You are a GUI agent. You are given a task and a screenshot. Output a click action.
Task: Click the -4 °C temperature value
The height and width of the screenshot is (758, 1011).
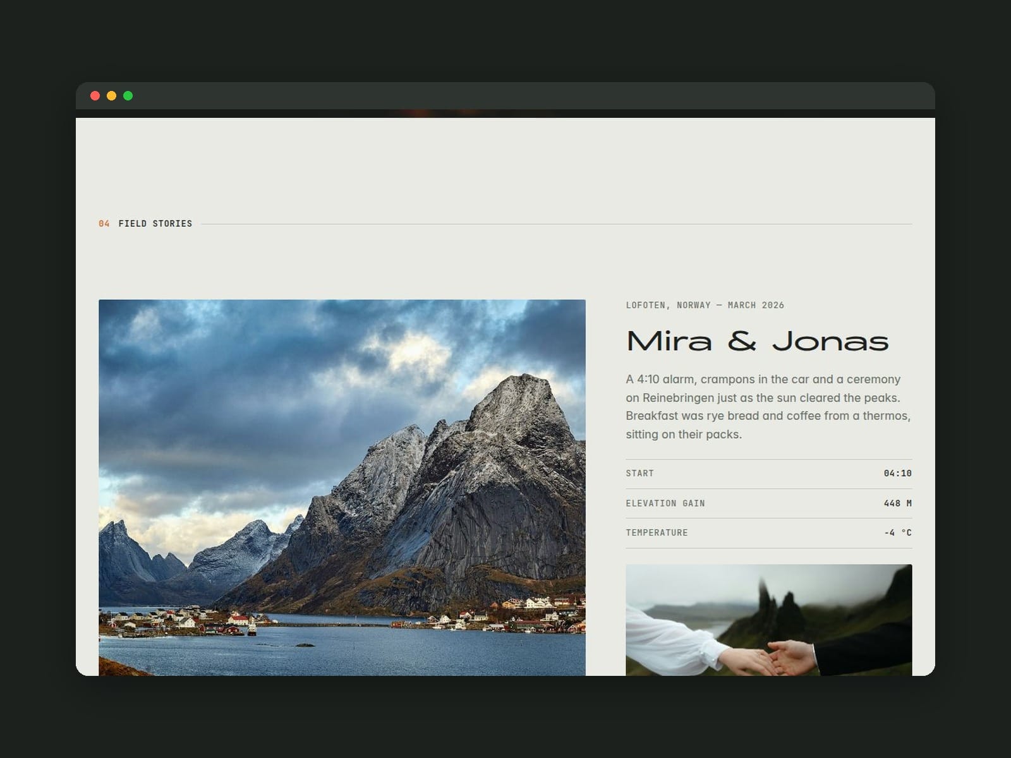tap(898, 532)
